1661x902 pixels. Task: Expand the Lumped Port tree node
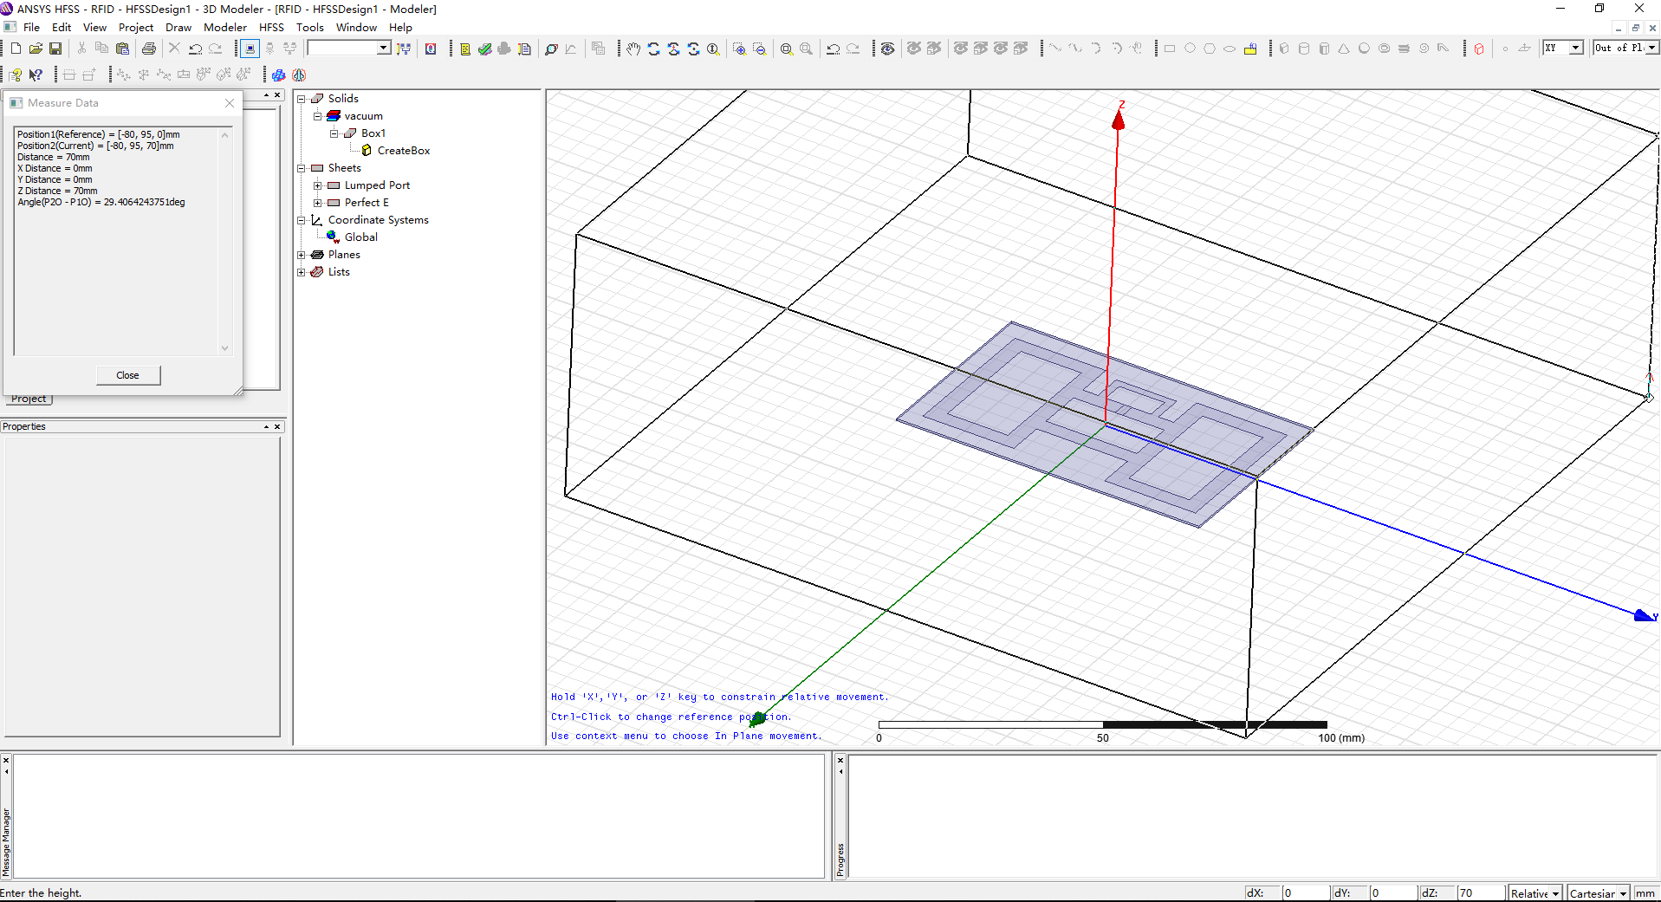318,185
